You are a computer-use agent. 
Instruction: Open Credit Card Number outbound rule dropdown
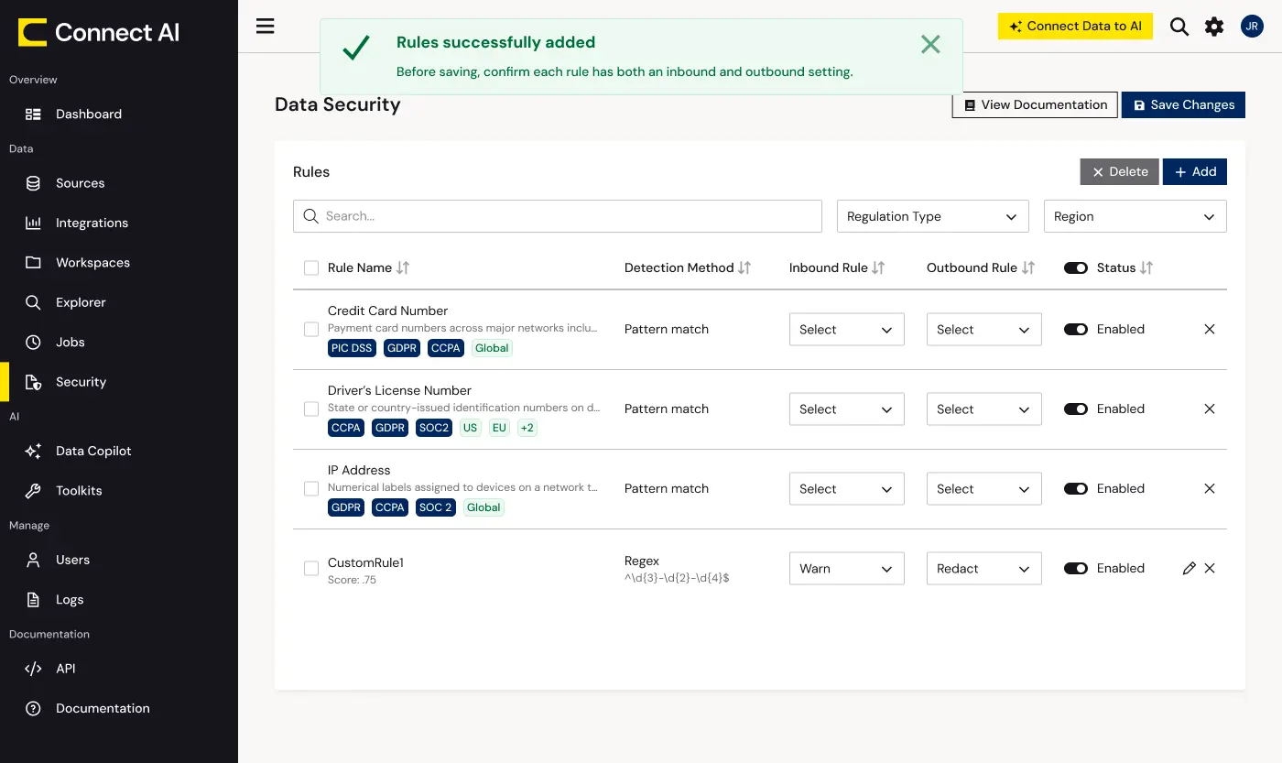984,330
